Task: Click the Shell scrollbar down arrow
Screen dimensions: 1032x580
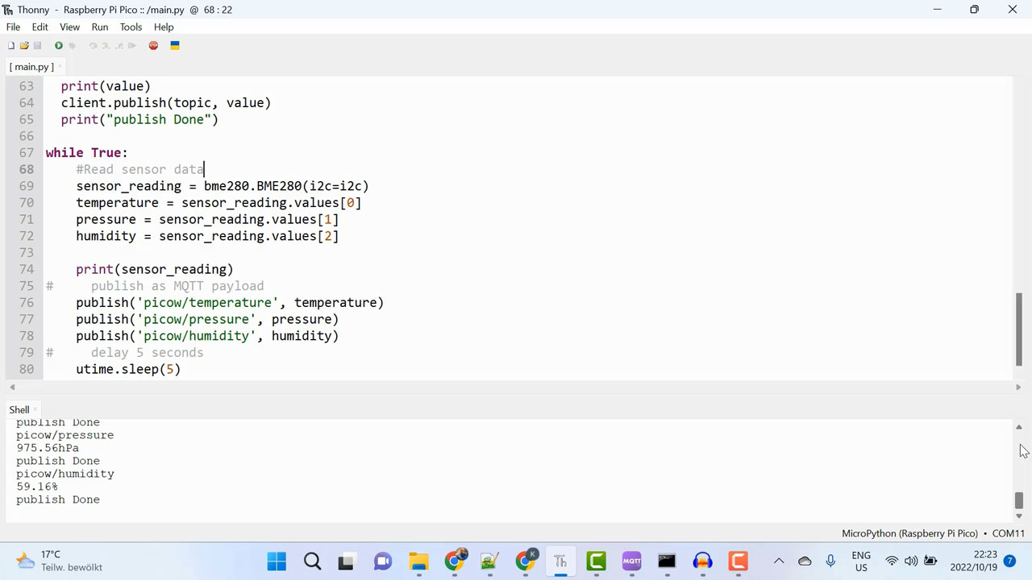Action: click(x=1018, y=516)
